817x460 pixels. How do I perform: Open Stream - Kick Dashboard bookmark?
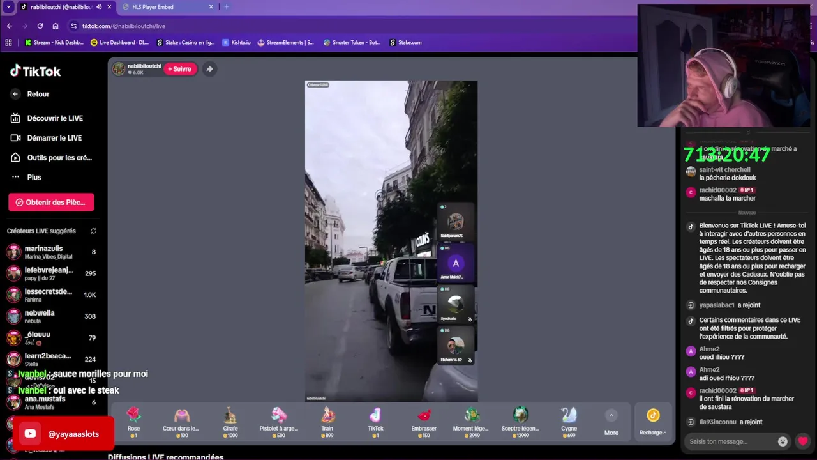[x=54, y=43]
